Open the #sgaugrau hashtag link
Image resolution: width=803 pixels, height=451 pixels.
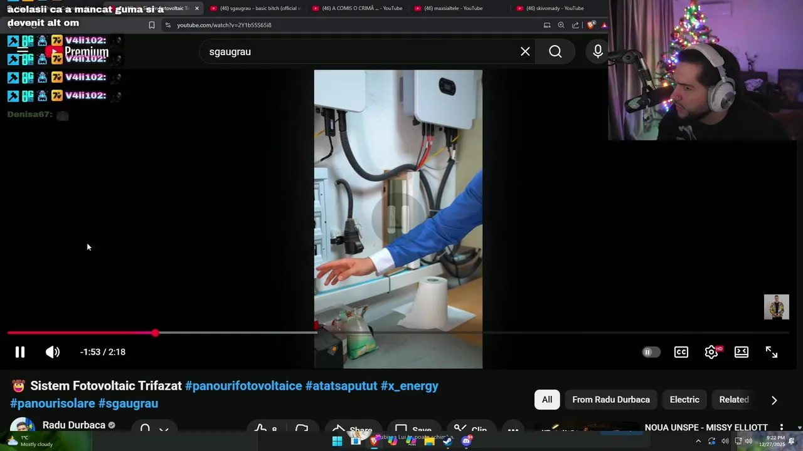coord(128,403)
